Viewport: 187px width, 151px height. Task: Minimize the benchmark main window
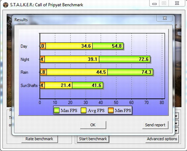pyautogui.click(x=154, y=4)
